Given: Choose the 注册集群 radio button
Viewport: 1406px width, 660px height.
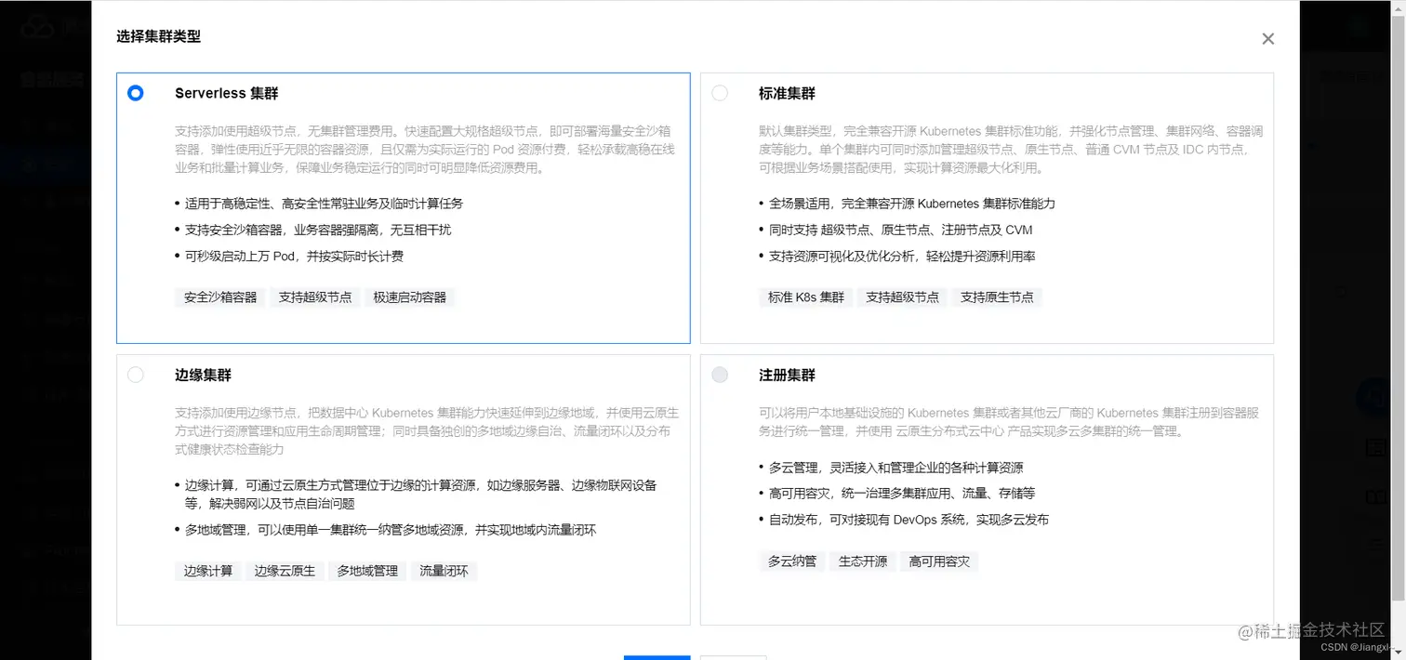Looking at the screenshot, I should 720,375.
